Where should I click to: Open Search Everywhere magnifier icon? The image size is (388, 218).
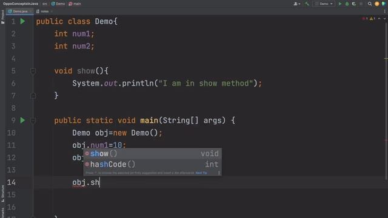370,4
